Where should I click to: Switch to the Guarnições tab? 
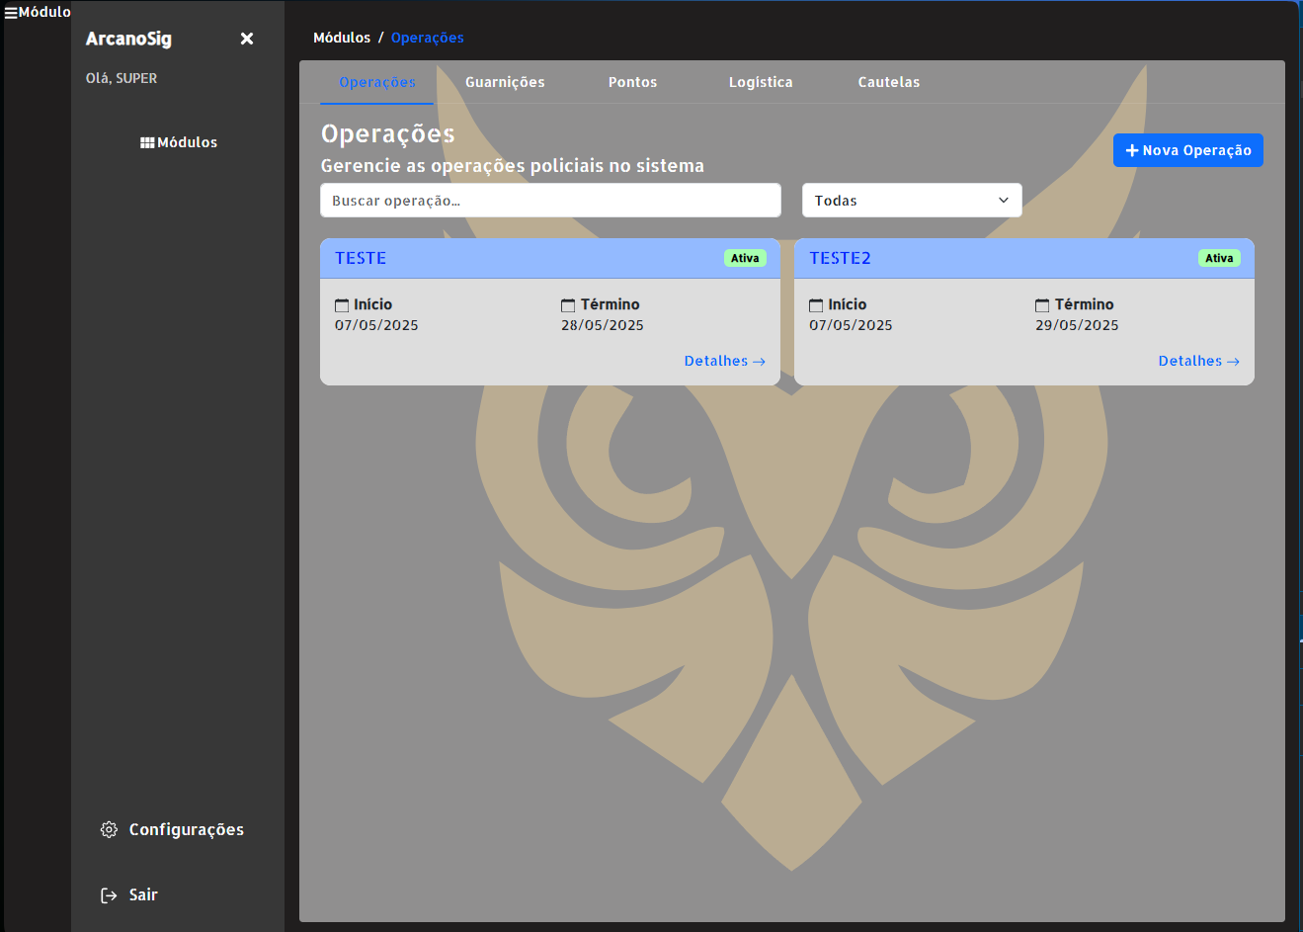coord(505,82)
